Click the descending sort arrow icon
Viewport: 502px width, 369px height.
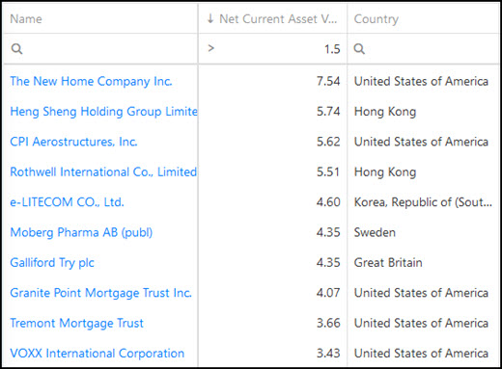click(x=210, y=18)
